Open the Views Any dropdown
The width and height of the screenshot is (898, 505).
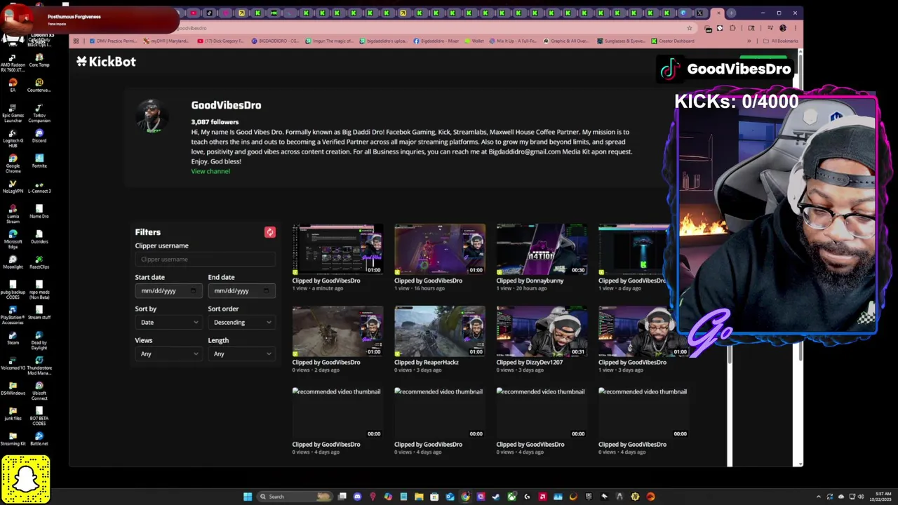coord(168,353)
